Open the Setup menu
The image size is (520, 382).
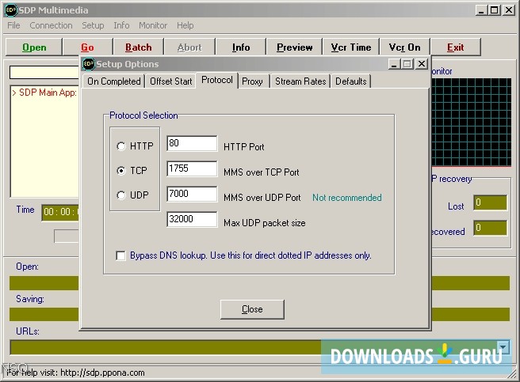[x=93, y=25]
